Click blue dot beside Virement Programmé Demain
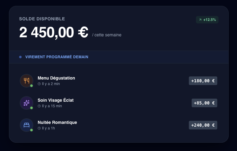Viewport: 237px width, 151px height. 20,57
